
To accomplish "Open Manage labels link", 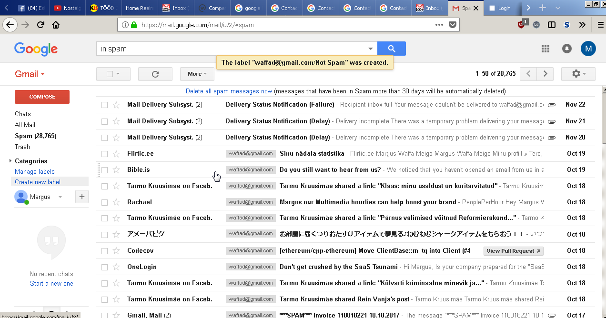I will click(35, 171).
